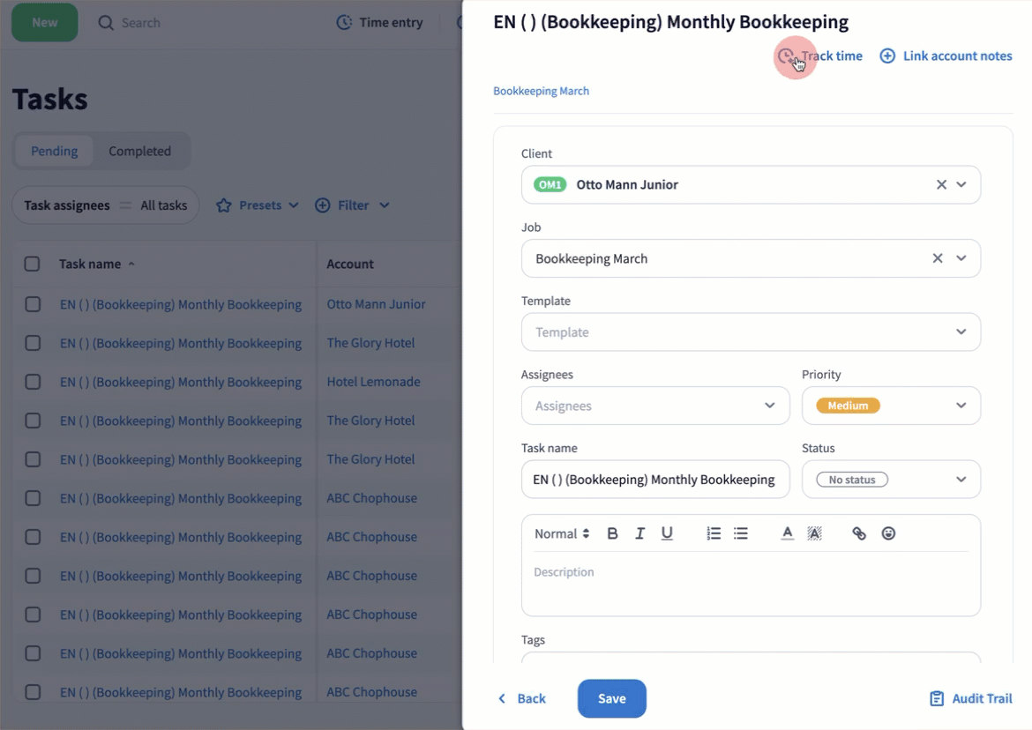Clear the Otto Mann Junior client selection
1032x730 pixels.
tap(941, 184)
